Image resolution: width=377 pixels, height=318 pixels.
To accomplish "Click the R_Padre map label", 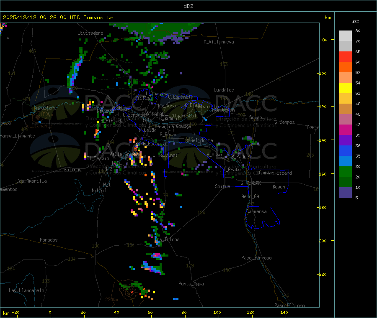I will [x=240, y=157].
